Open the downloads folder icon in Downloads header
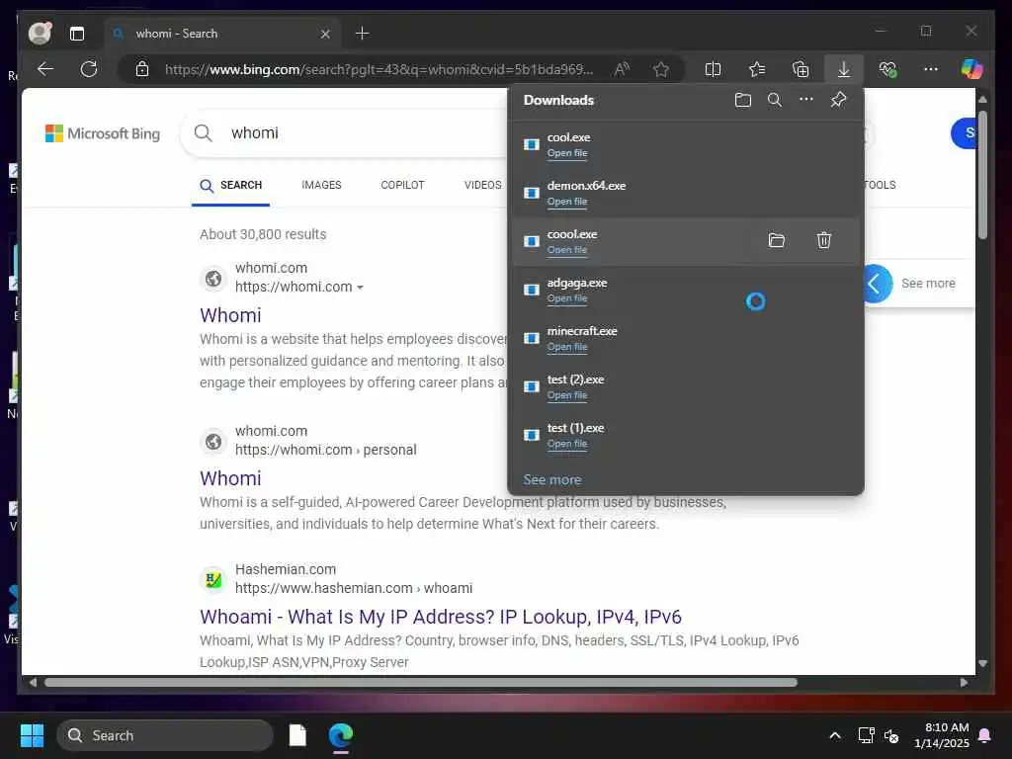Image resolution: width=1012 pixels, height=759 pixels. click(743, 100)
